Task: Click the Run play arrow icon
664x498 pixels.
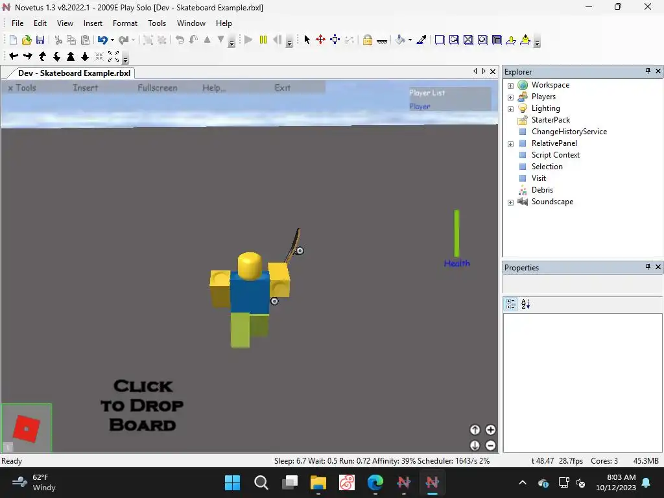Action: pyautogui.click(x=248, y=40)
